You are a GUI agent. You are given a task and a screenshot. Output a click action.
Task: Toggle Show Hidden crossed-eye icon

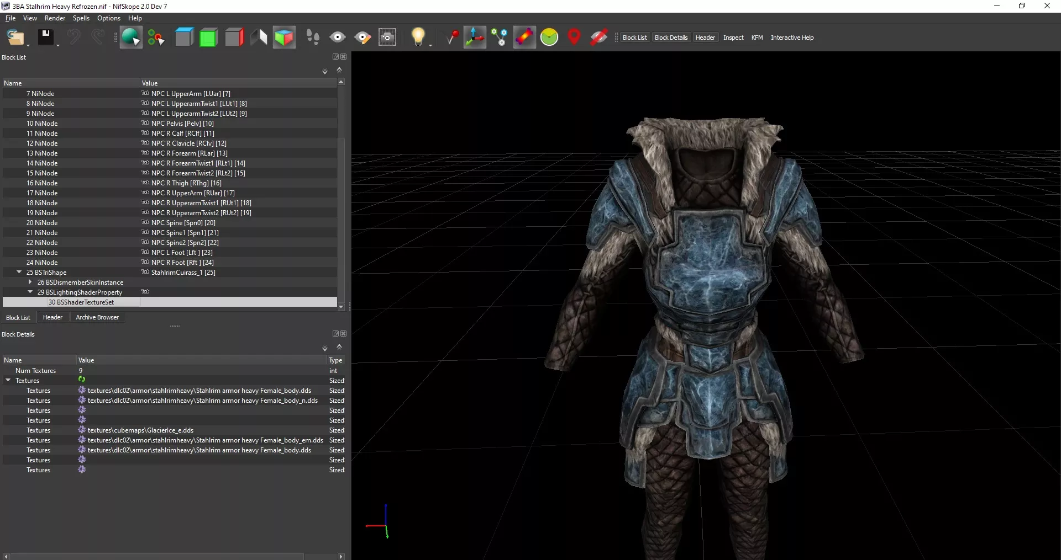click(x=598, y=38)
